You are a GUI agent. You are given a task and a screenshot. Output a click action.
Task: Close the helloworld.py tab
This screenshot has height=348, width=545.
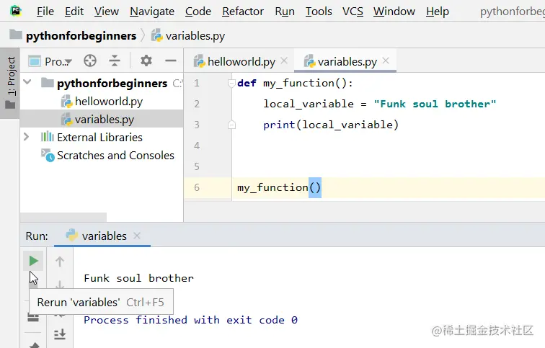tap(284, 61)
